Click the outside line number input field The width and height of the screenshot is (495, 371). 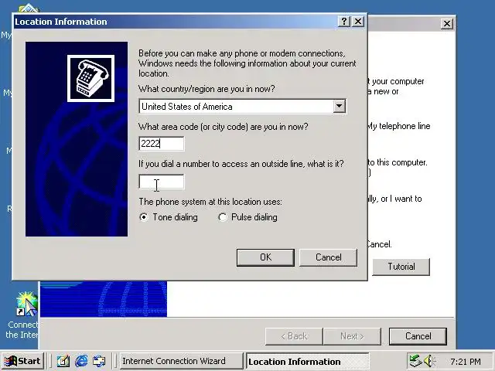(162, 182)
